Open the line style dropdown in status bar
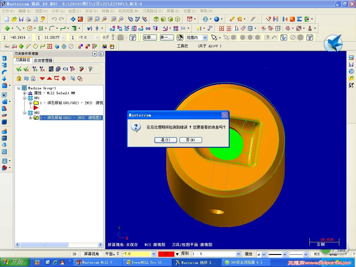The image size is (356, 267). (285, 254)
